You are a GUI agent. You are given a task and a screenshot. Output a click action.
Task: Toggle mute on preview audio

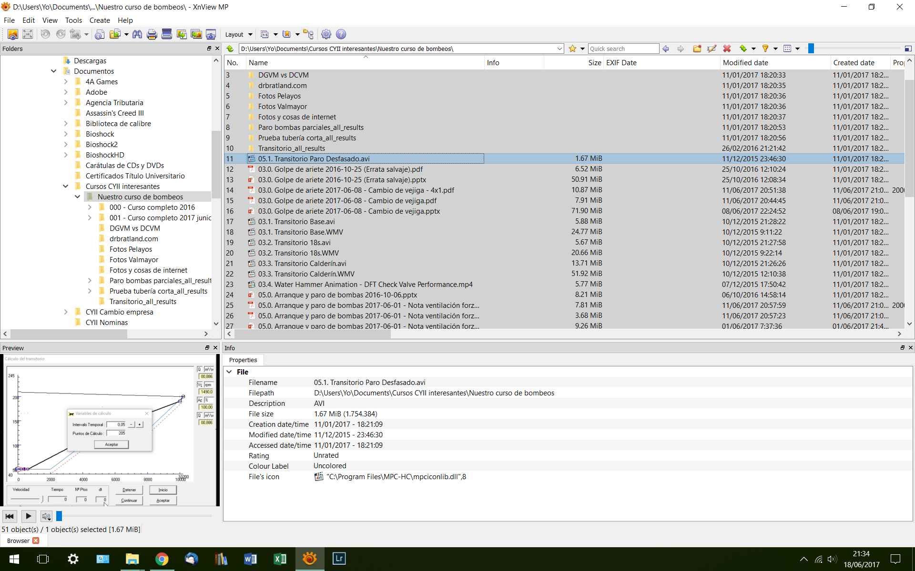[x=46, y=516]
